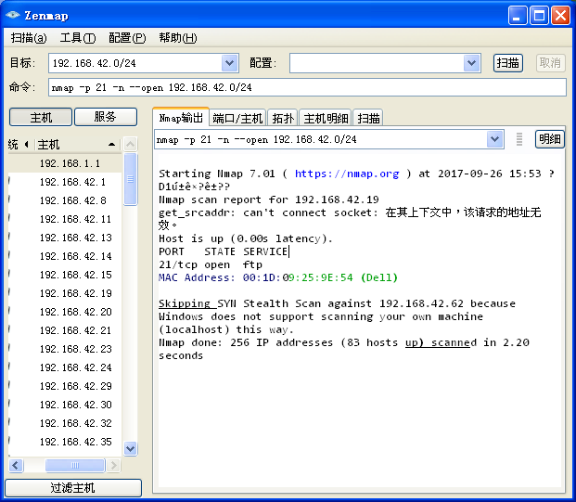Select host 192.168.42.13
The width and height of the screenshot is (576, 502).
(x=65, y=238)
